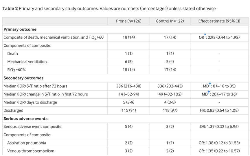Viewport: 250px width, 156px height.
Task: Open dagger footnote in change in S/F ratio row
Action: 209,92
